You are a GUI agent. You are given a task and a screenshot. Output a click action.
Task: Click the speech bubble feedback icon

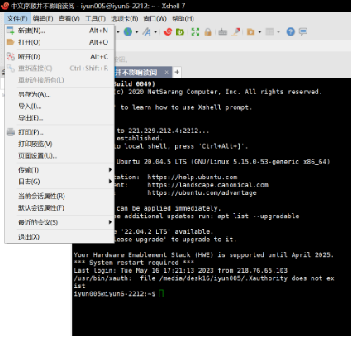click(303, 31)
